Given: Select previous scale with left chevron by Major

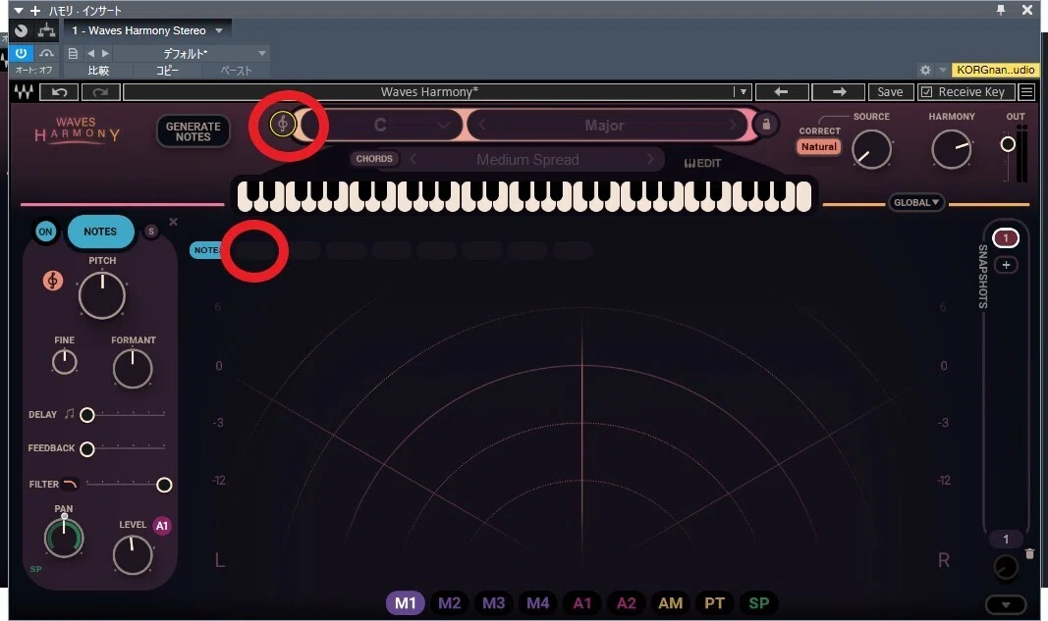Looking at the screenshot, I should point(482,125).
